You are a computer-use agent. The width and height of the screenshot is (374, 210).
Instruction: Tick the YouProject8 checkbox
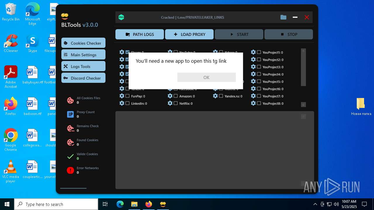pyautogui.click(x=259, y=103)
